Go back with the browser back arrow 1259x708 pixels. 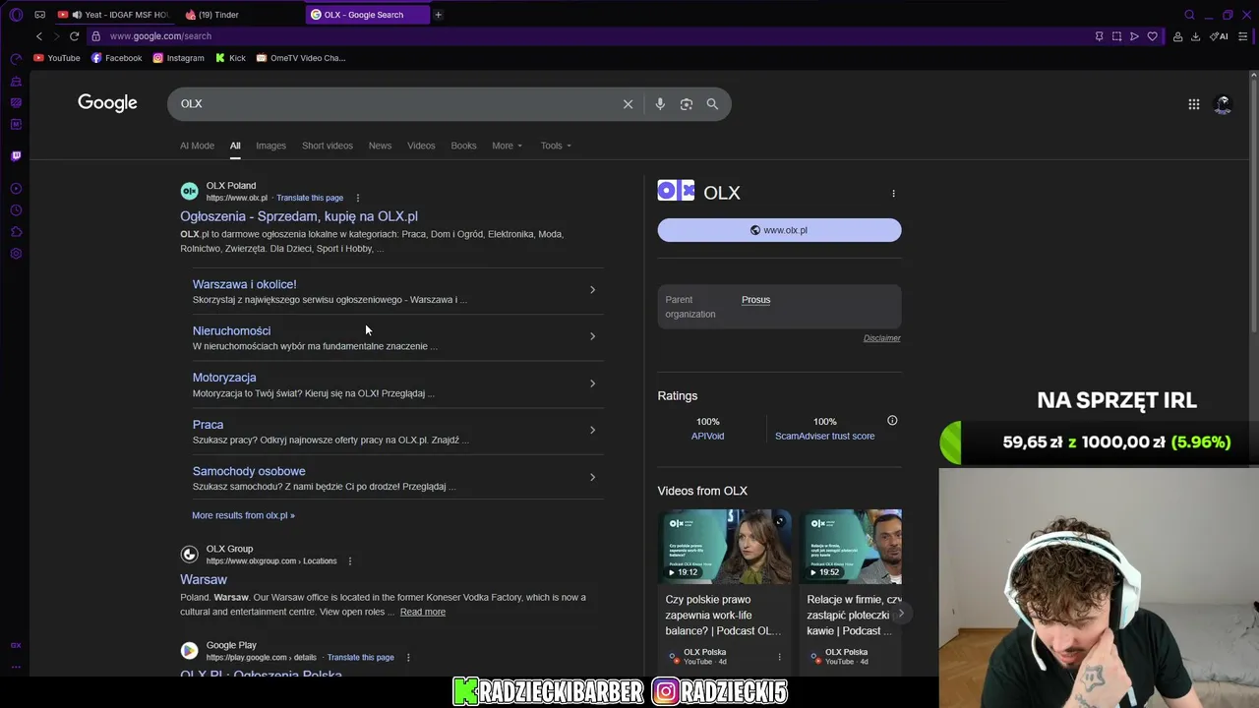(39, 36)
